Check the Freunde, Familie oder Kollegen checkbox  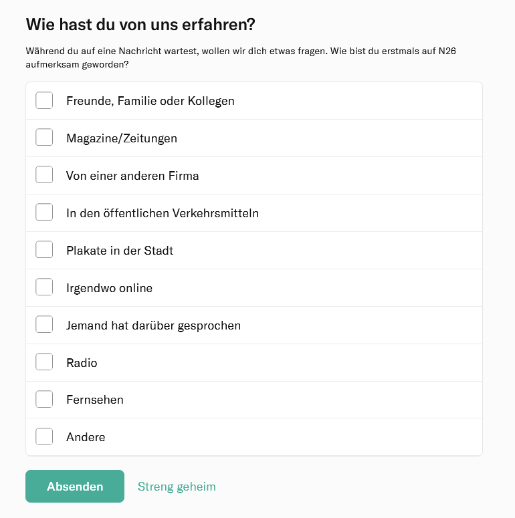click(44, 101)
